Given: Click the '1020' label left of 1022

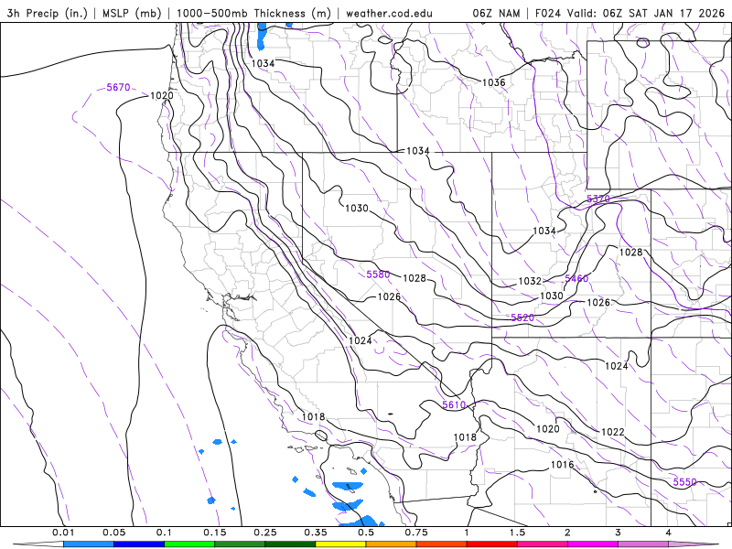Looking at the screenshot, I should [547, 429].
